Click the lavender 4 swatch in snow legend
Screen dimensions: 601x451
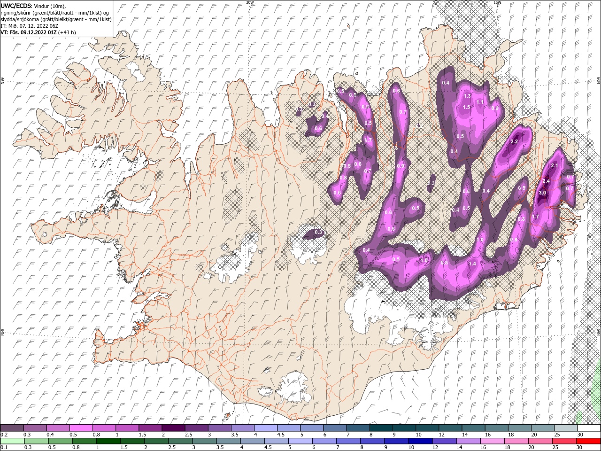266,428
